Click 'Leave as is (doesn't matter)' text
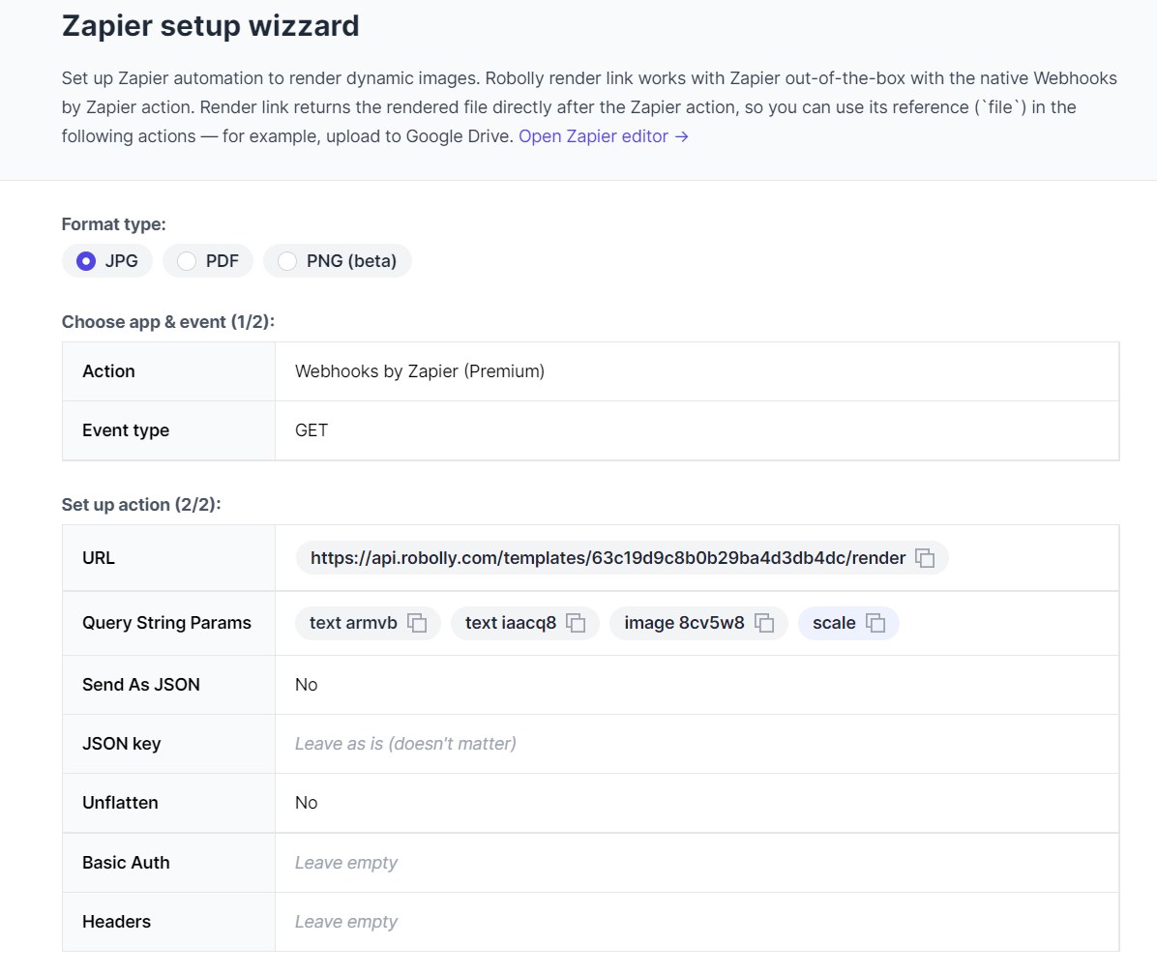Viewport: 1157px width, 975px height. pos(406,744)
